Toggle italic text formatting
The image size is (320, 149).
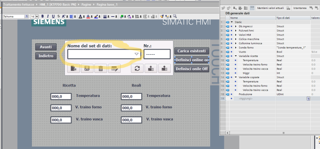48,16
